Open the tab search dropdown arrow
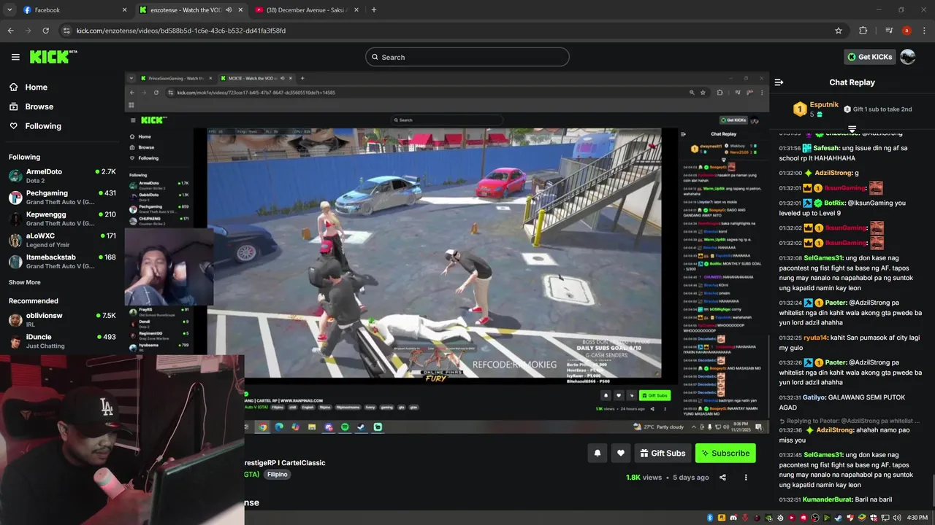 pos(9,10)
